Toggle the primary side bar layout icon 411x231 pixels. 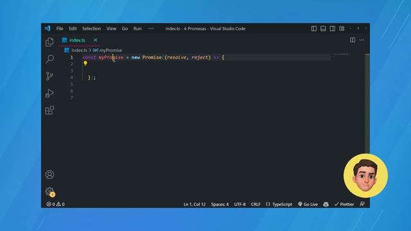tap(314, 28)
